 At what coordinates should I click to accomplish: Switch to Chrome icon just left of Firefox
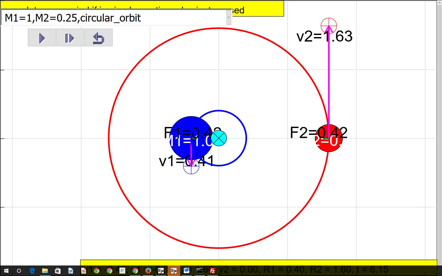[135, 271]
